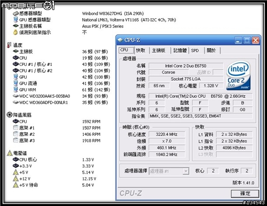
Task: Click the motherboard name row icon
Action: [16, 26]
